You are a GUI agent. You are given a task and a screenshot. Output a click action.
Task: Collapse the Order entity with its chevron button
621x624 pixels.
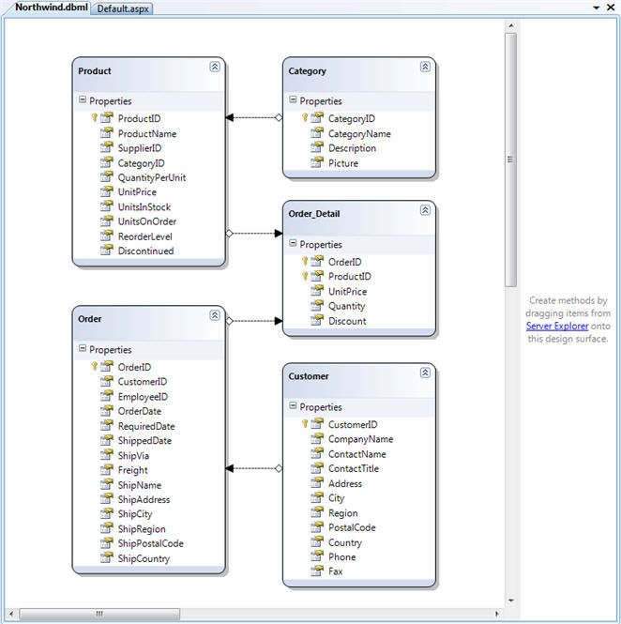pyautogui.click(x=215, y=315)
